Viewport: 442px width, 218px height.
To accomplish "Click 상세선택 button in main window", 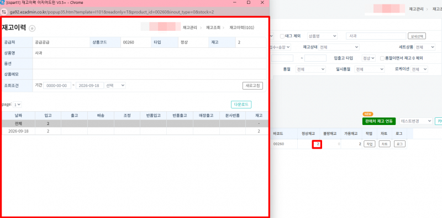I will [x=417, y=36].
